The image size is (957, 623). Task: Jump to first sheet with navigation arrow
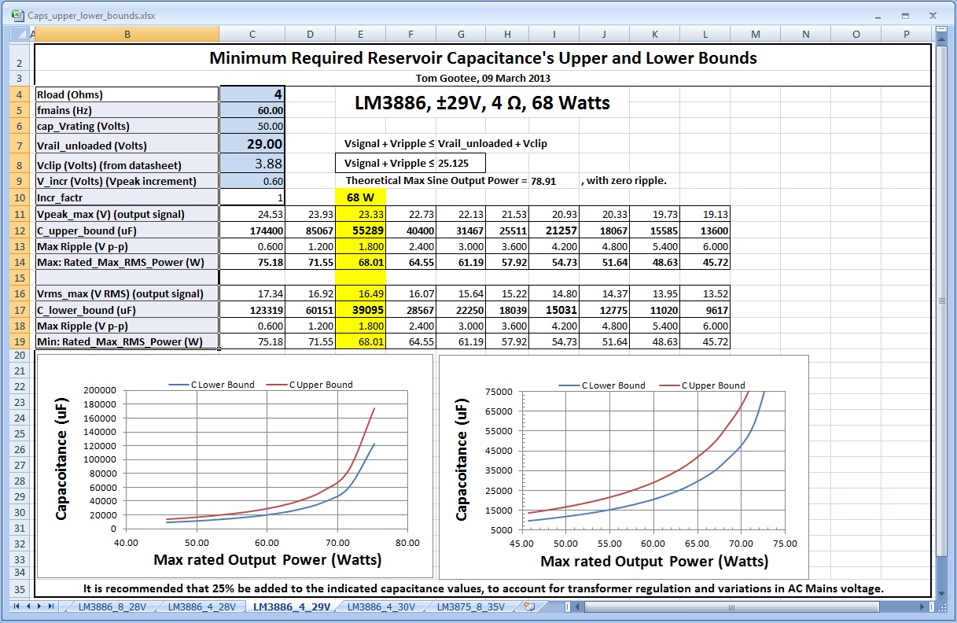(17, 606)
